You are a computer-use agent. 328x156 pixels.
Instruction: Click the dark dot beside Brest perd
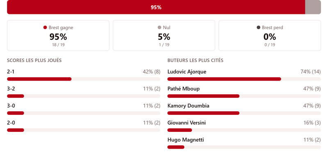click(258, 28)
